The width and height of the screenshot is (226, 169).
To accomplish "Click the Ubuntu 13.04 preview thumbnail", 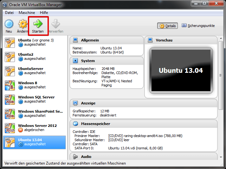I will coord(181,70).
